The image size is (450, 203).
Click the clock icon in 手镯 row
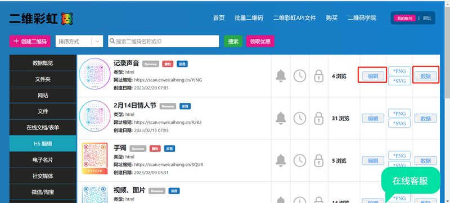click(300, 161)
